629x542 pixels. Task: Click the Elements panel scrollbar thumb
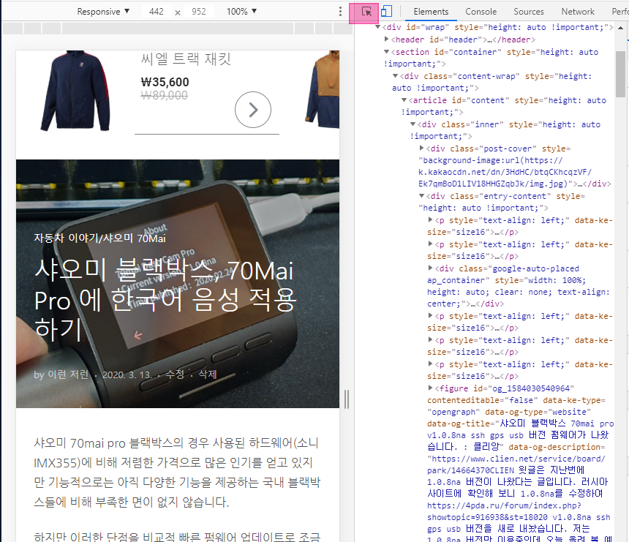[x=620, y=74]
